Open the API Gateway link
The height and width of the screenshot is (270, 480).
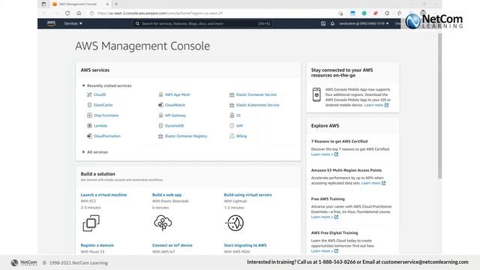point(175,115)
